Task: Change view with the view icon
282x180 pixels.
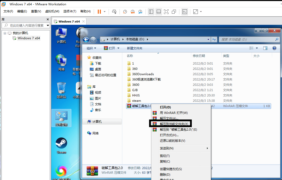Action: [251, 48]
